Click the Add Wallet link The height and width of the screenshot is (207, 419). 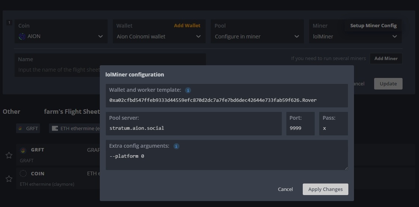tap(187, 26)
